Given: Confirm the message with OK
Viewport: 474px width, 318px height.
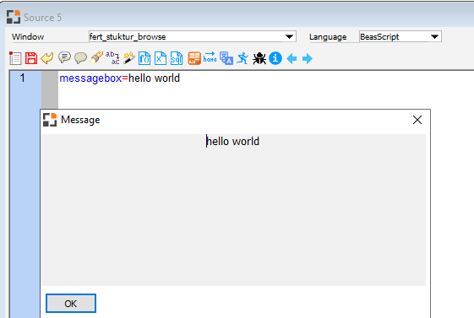Looking at the screenshot, I should (x=71, y=303).
